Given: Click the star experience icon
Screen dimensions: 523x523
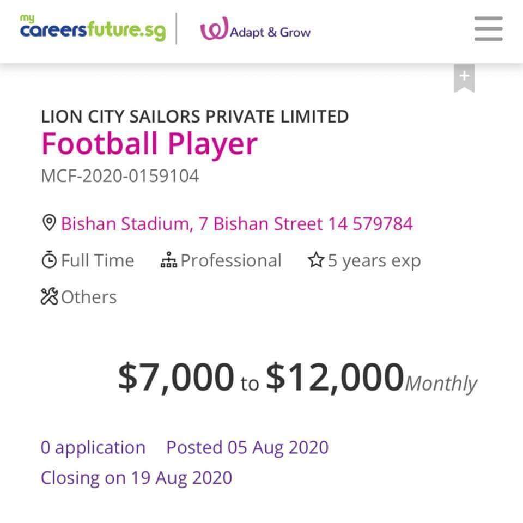Looking at the screenshot, I should pyautogui.click(x=316, y=260).
